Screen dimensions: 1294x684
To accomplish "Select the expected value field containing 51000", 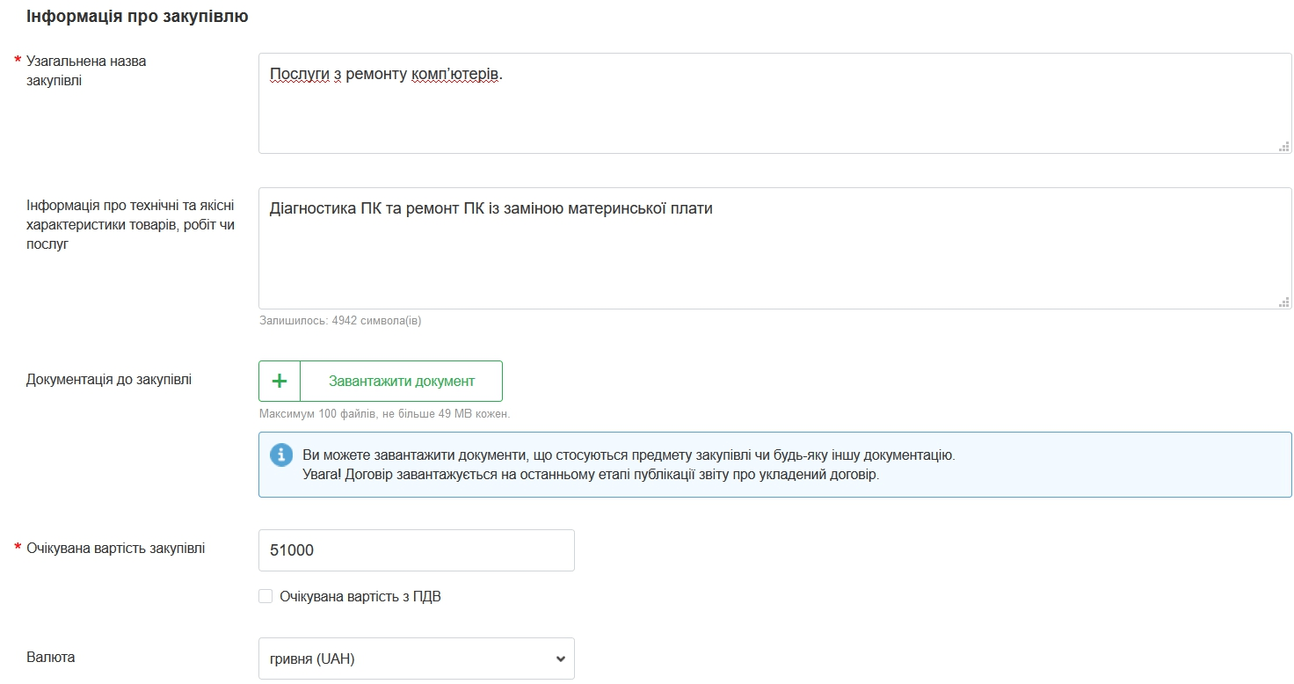I will tap(416, 550).
